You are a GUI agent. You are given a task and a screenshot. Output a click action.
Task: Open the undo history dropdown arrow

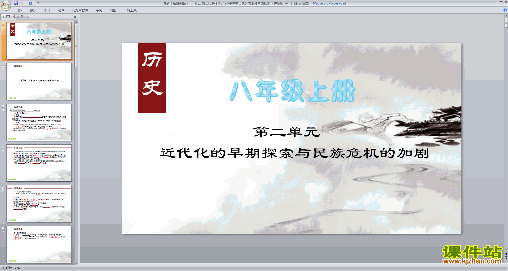(x=26, y=3)
